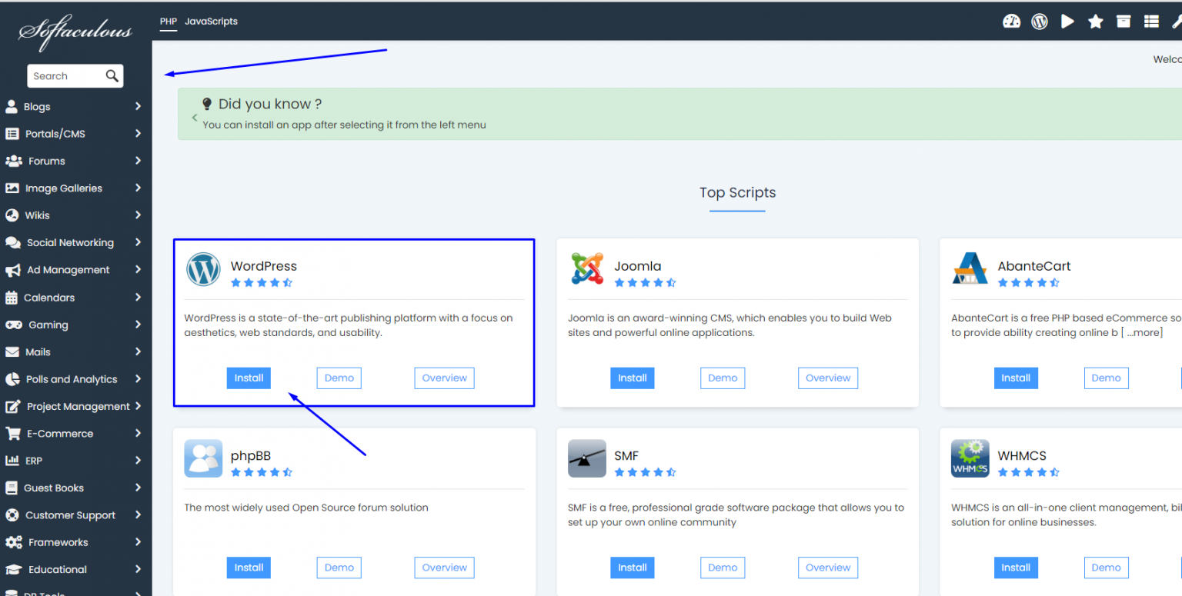Rate SMF with its fifth star
The width and height of the screenshot is (1182, 596).
point(671,471)
